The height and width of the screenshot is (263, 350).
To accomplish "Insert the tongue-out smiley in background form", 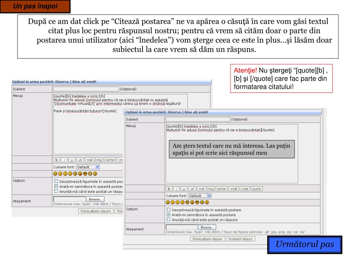I will click(x=80, y=174).
